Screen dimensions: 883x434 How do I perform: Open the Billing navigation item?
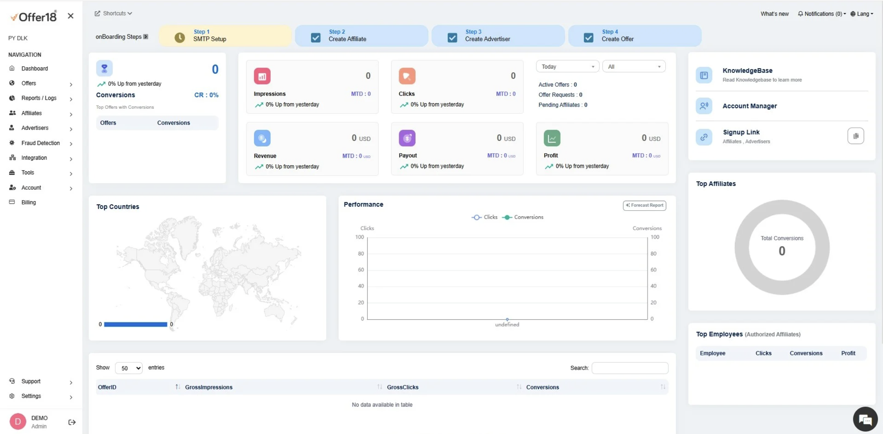[29, 202]
